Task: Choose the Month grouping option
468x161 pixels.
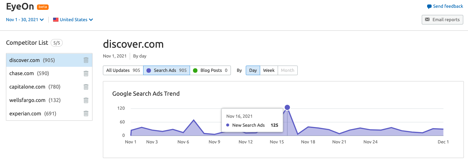Action: [x=288, y=70]
